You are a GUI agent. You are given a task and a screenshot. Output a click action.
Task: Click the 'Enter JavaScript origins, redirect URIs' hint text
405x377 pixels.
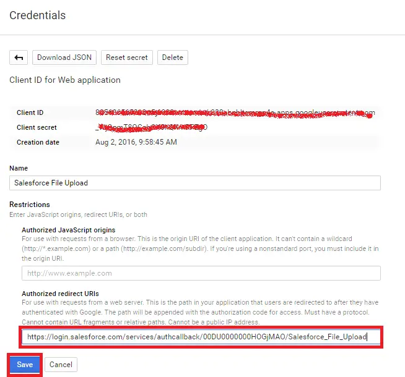click(78, 214)
